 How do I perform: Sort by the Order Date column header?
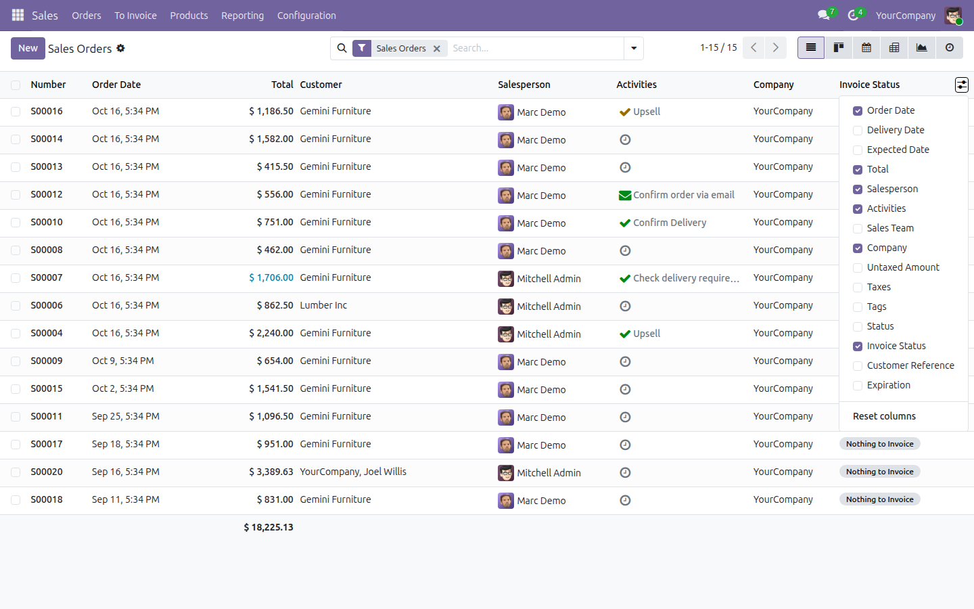[x=116, y=85]
